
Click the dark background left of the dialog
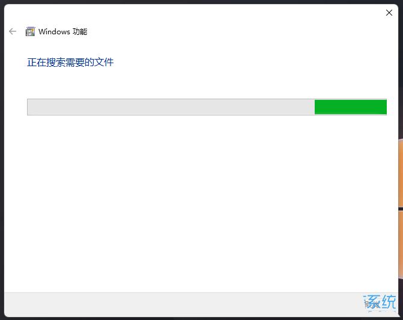tap(2, 159)
